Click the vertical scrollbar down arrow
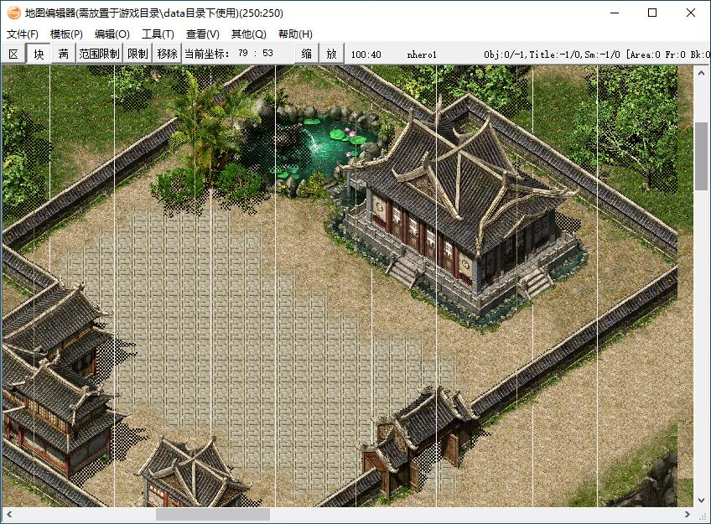Viewport: 711px width, 524px height. point(701,500)
